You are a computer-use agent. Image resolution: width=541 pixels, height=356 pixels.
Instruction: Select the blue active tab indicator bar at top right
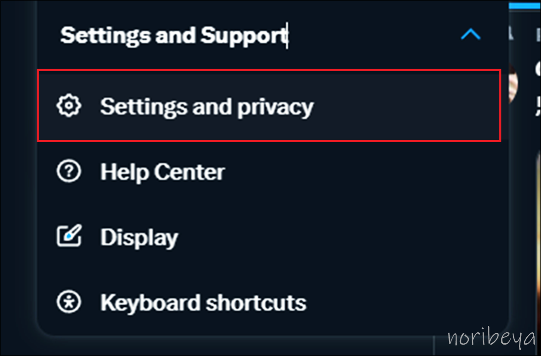coord(525,6)
